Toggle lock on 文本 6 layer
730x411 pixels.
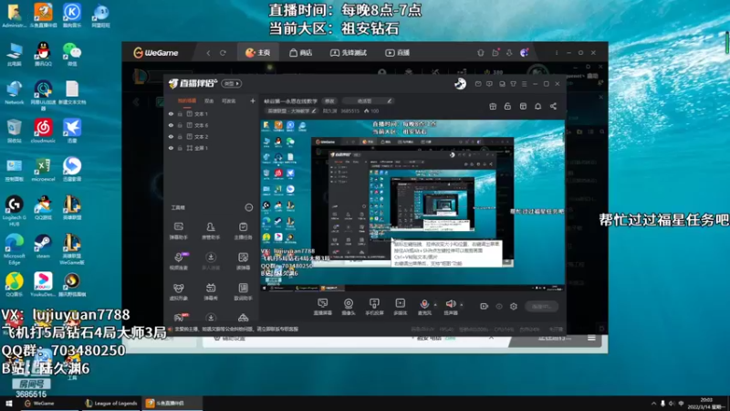click(x=180, y=125)
